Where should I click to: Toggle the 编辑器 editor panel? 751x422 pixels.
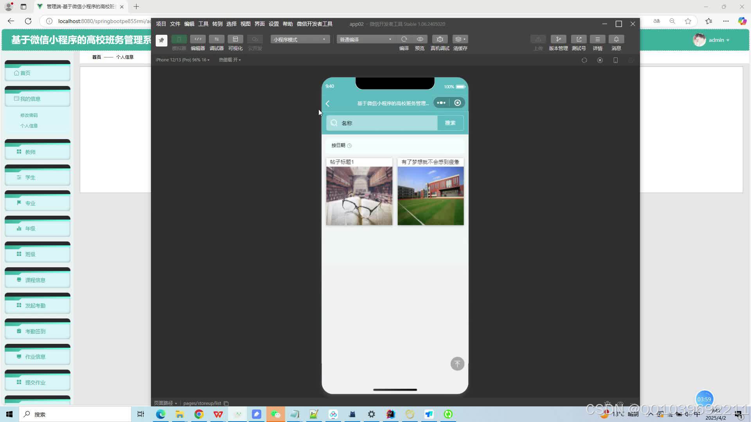tap(198, 39)
